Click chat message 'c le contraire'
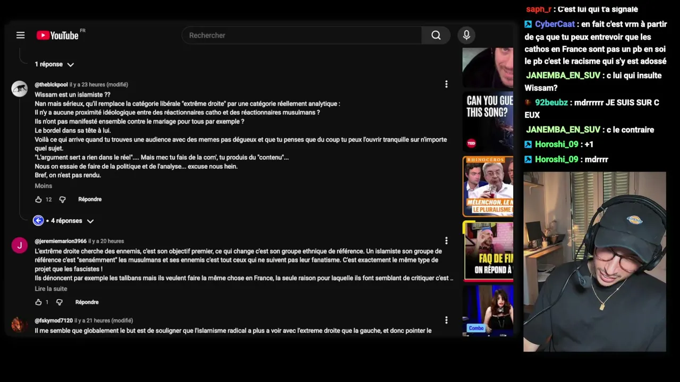The image size is (680, 382). click(x=630, y=130)
